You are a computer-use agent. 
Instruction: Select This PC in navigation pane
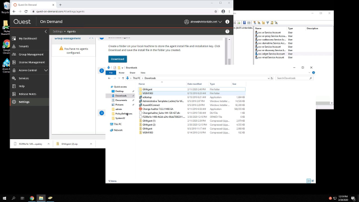click(x=118, y=124)
